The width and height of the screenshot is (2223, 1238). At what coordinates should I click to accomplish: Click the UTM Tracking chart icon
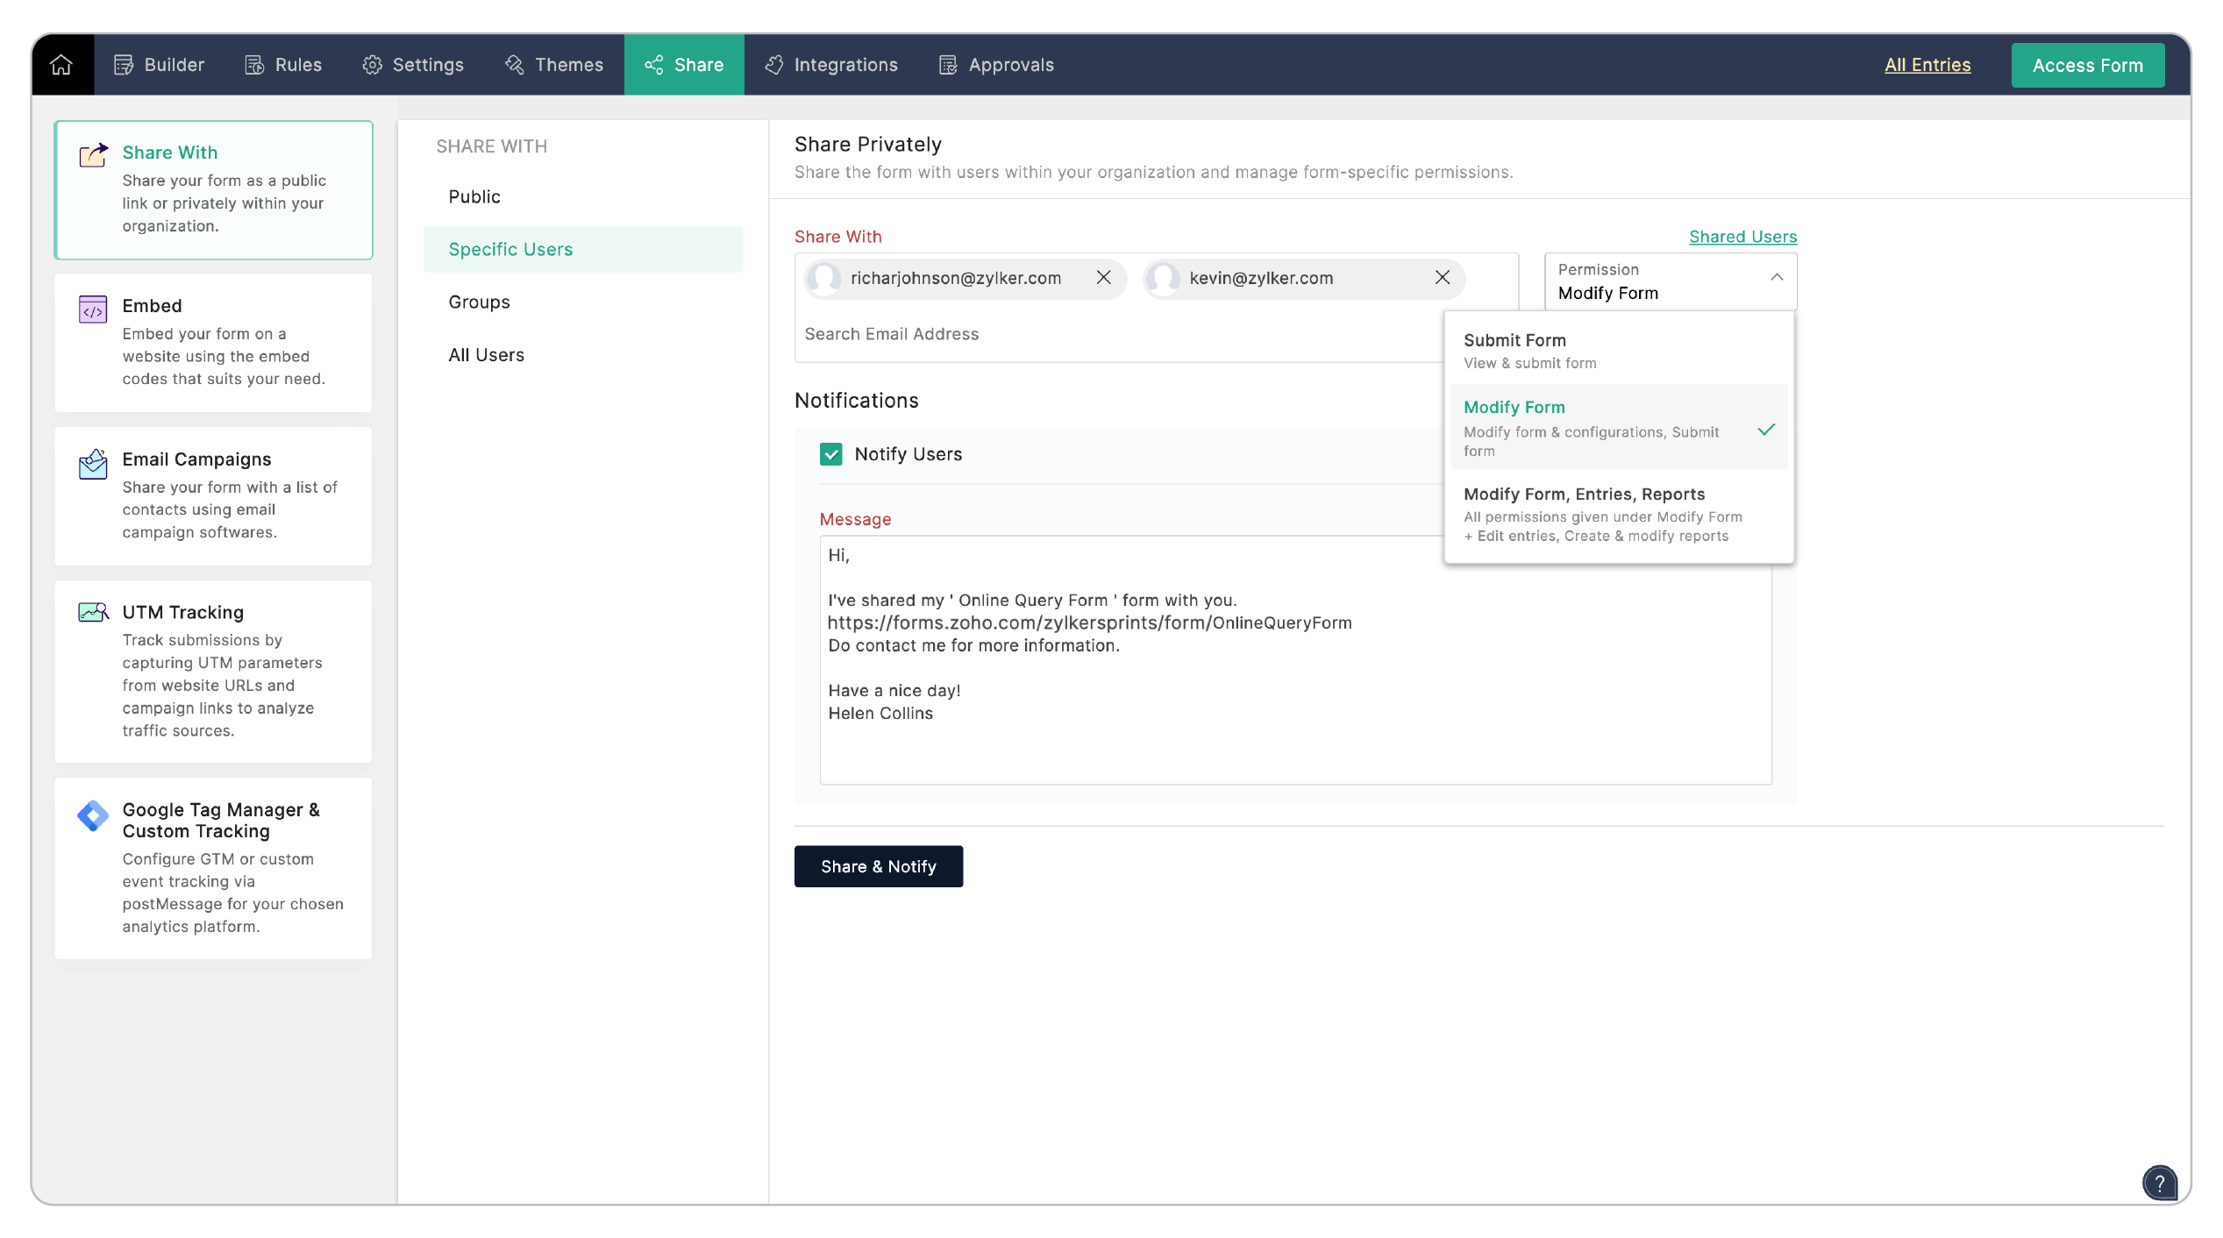pyautogui.click(x=93, y=613)
